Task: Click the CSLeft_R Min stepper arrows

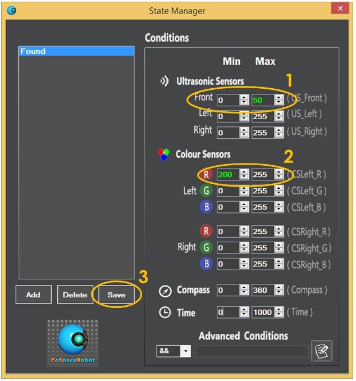Action: [x=244, y=174]
